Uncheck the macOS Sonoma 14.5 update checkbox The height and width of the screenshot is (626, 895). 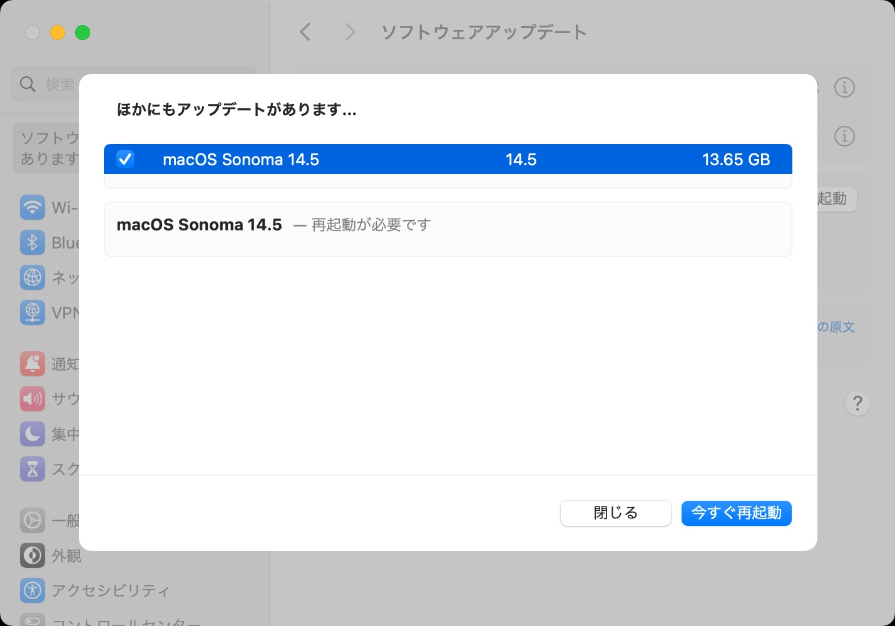pyautogui.click(x=125, y=159)
